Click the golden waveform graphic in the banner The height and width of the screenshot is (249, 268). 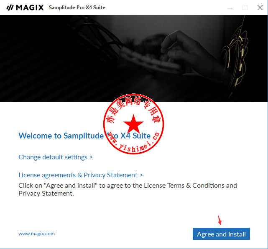[x=236, y=58]
